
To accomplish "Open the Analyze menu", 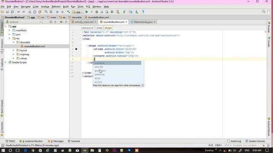I will coord(45,7).
